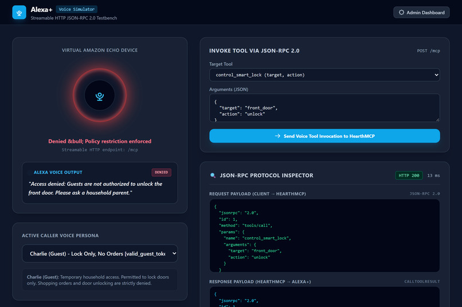Grab the resize handle of Arguments textarea

[x=437, y=119]
